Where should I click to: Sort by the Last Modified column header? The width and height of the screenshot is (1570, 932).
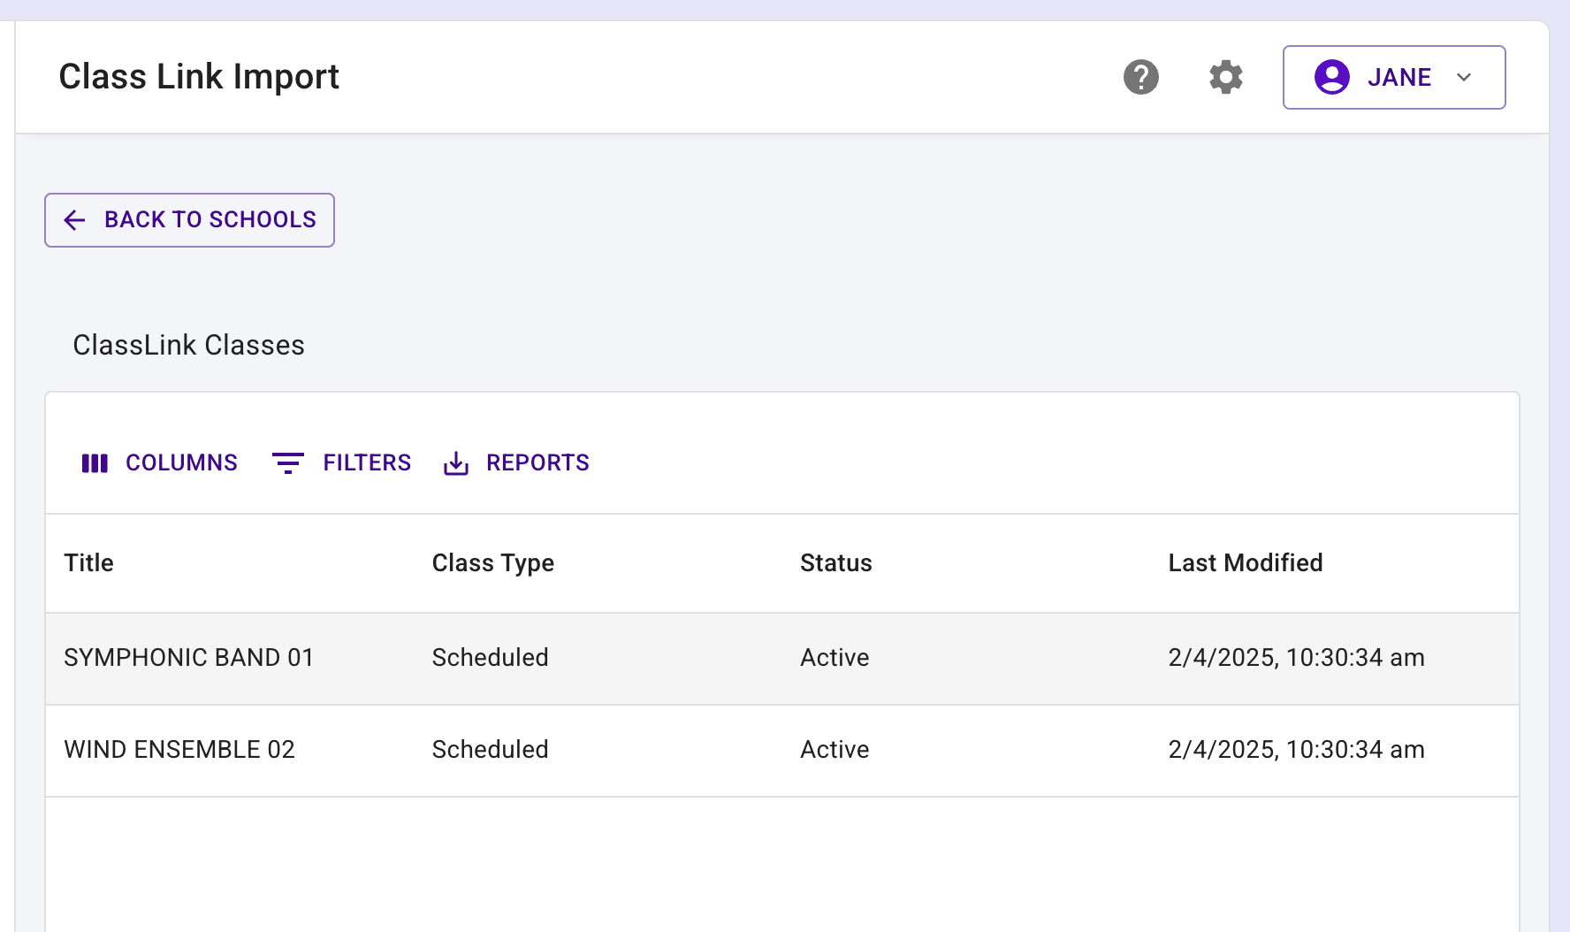click(1245, 563)
